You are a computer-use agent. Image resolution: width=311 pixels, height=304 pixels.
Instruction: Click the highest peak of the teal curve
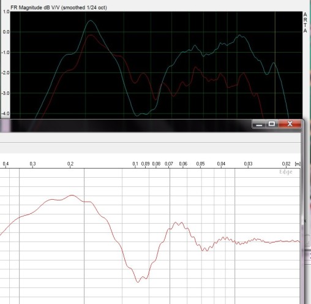coord(91,21)
